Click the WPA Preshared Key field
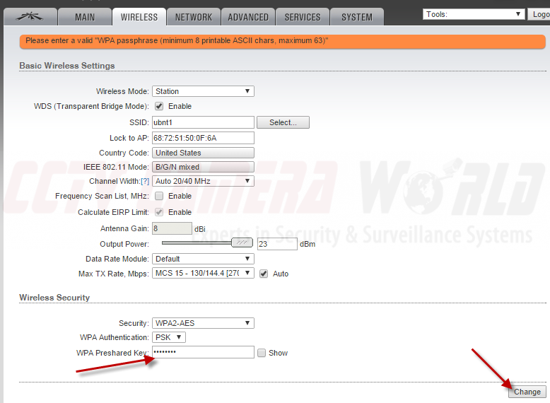 click(203, 352)
